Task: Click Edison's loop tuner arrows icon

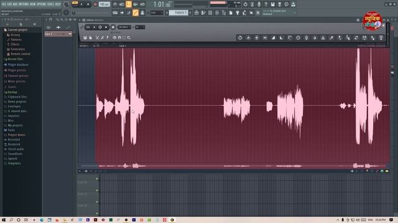Action: pyautogui.click(x=356, y=38)
